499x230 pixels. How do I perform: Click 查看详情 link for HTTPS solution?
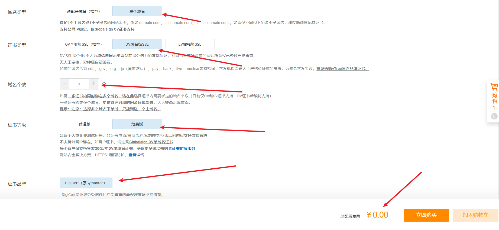(x=136, y=155)
